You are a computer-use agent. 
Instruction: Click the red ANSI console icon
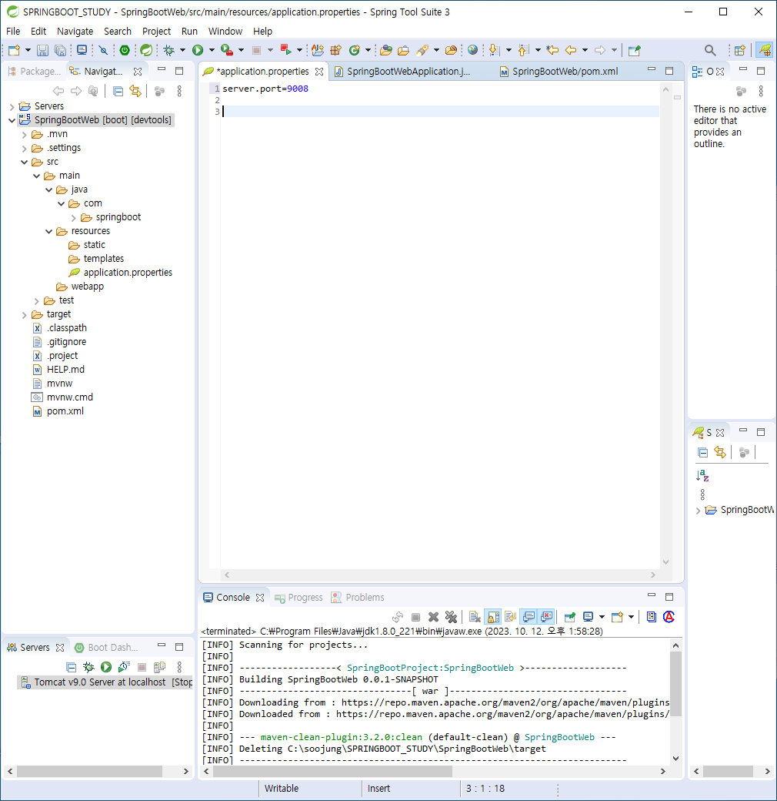[669, 617]
